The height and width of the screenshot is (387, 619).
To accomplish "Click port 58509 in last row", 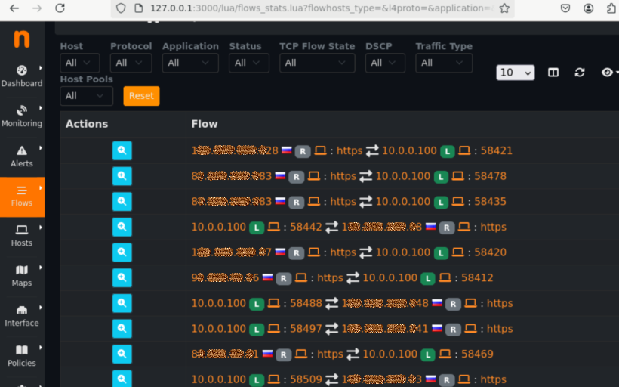I will (306, 379).
